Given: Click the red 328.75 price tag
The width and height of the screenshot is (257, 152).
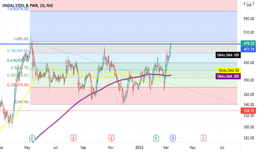Looking at the screenshot, I should pyautogui.click(x=248, y=111).
